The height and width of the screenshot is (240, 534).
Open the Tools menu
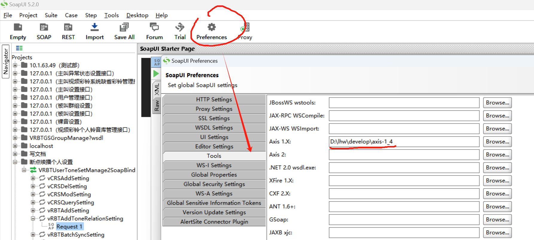tap(112, 15)
